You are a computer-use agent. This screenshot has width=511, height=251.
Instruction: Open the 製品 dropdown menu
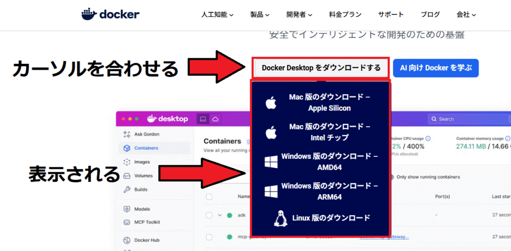click(x=259, y=15)
